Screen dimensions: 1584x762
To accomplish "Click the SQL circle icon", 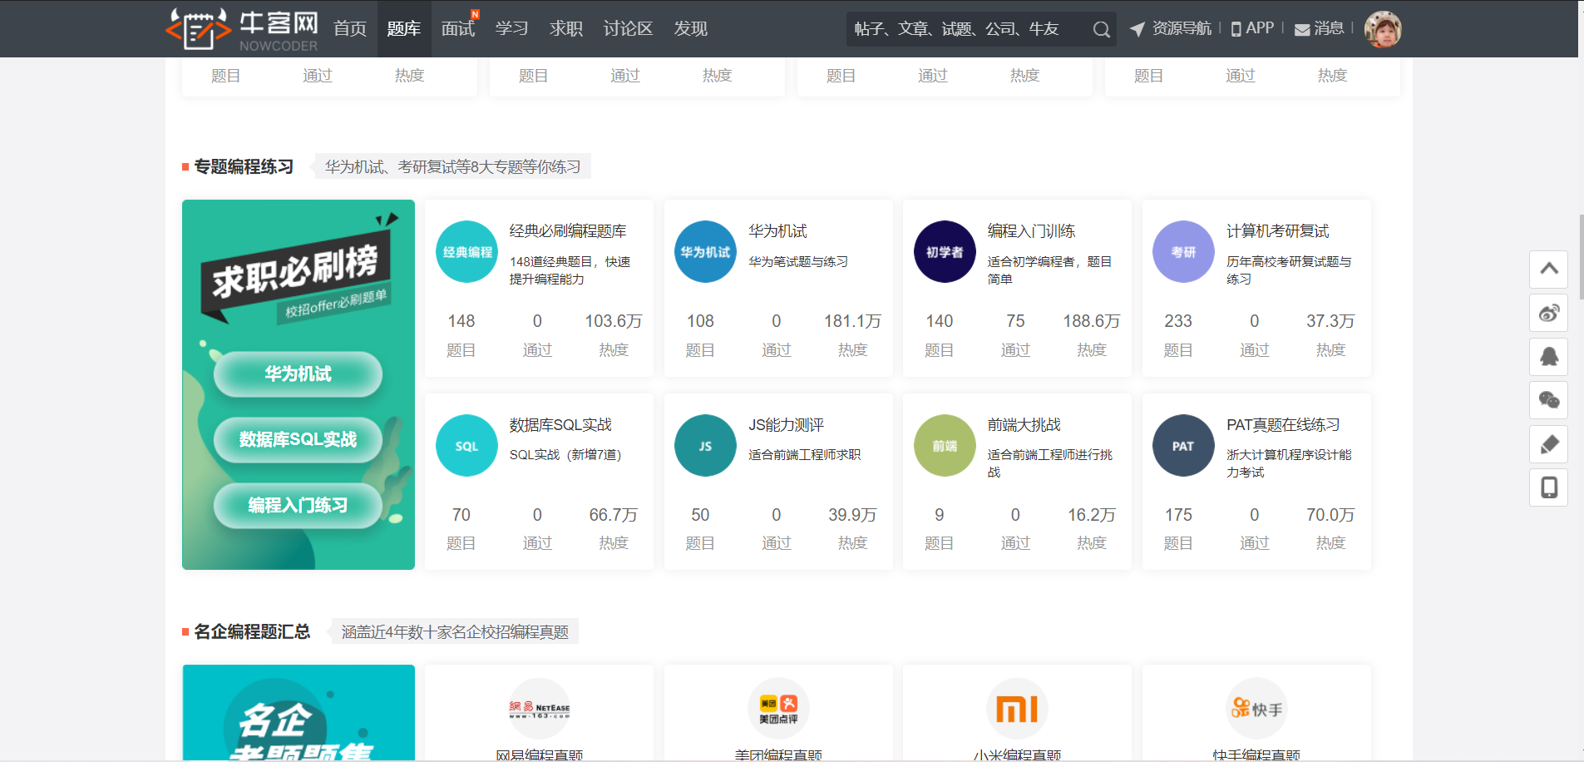I will pyautogui.click(x=466, y=446).
